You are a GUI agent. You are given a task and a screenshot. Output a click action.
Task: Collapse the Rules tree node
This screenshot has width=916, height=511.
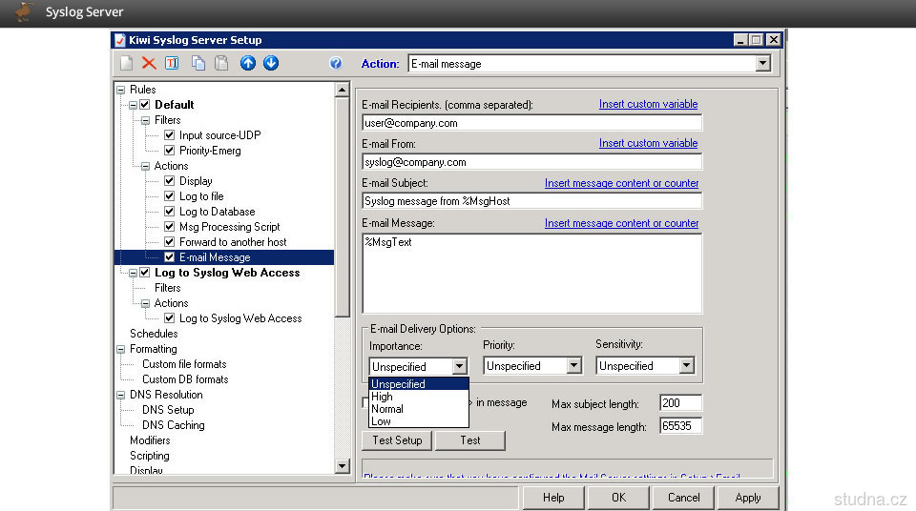(x=120, y=90)
